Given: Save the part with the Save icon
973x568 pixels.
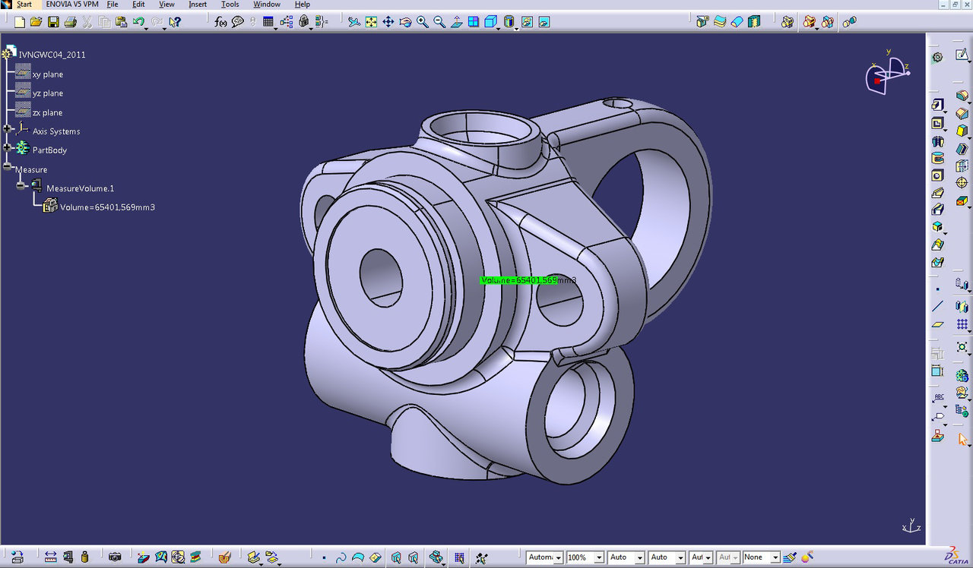Looking at the screenshot, I should [53, 22].
